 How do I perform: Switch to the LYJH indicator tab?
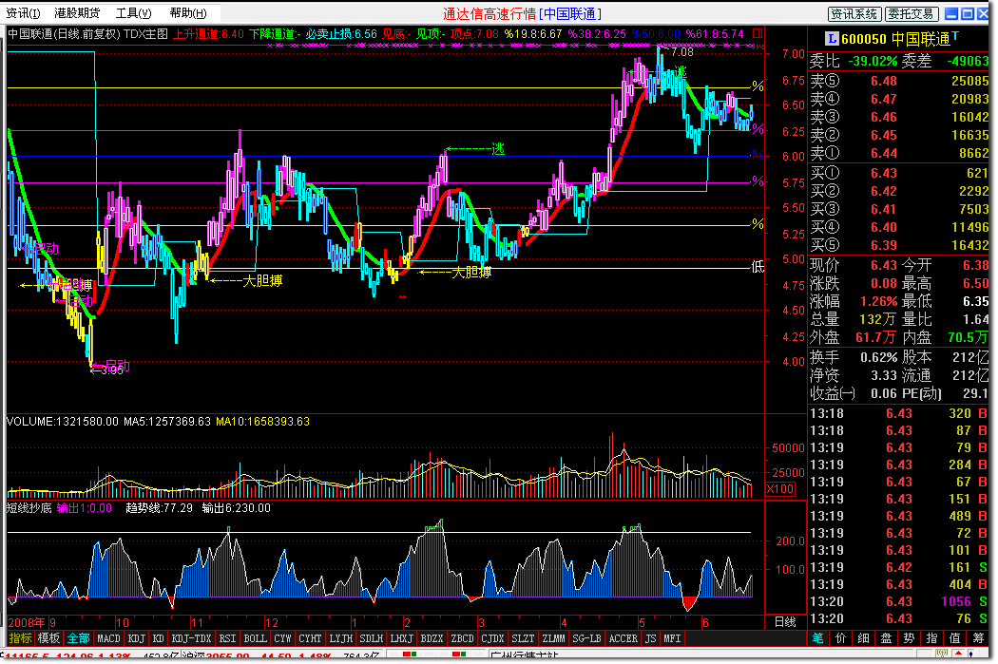(x=340, y=638)
